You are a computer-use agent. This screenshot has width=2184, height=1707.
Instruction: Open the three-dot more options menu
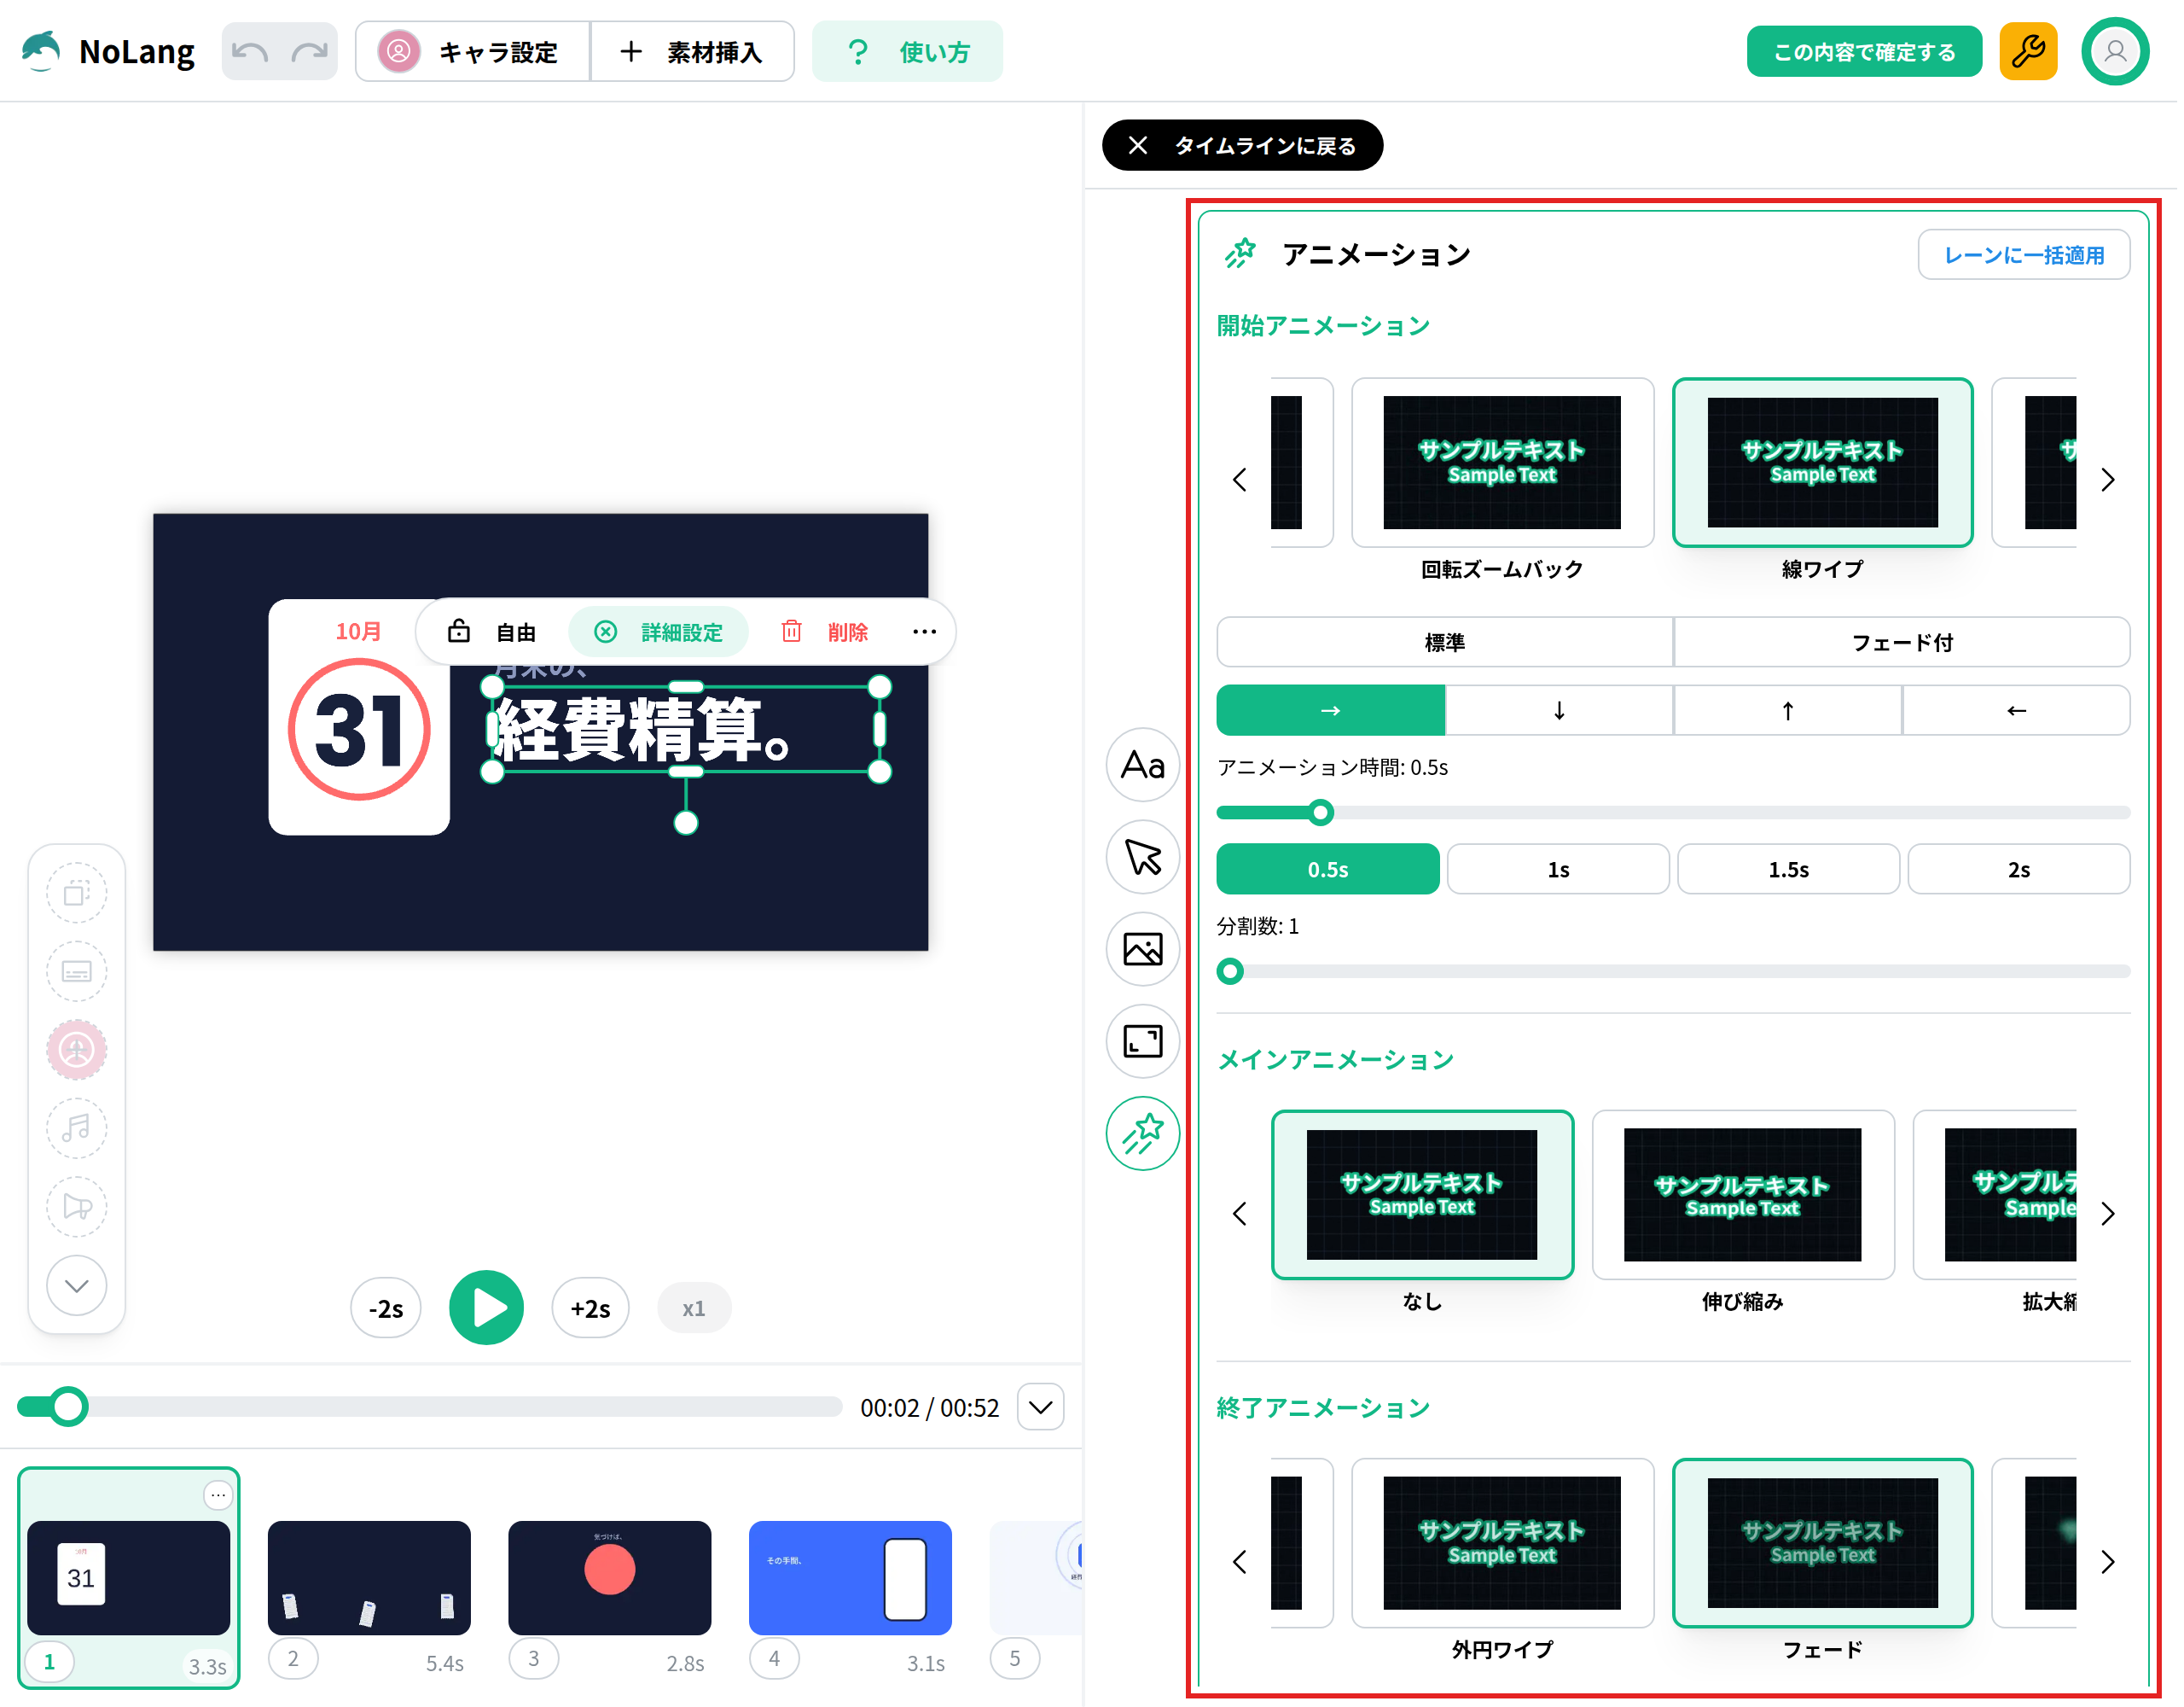pos(927,632)
